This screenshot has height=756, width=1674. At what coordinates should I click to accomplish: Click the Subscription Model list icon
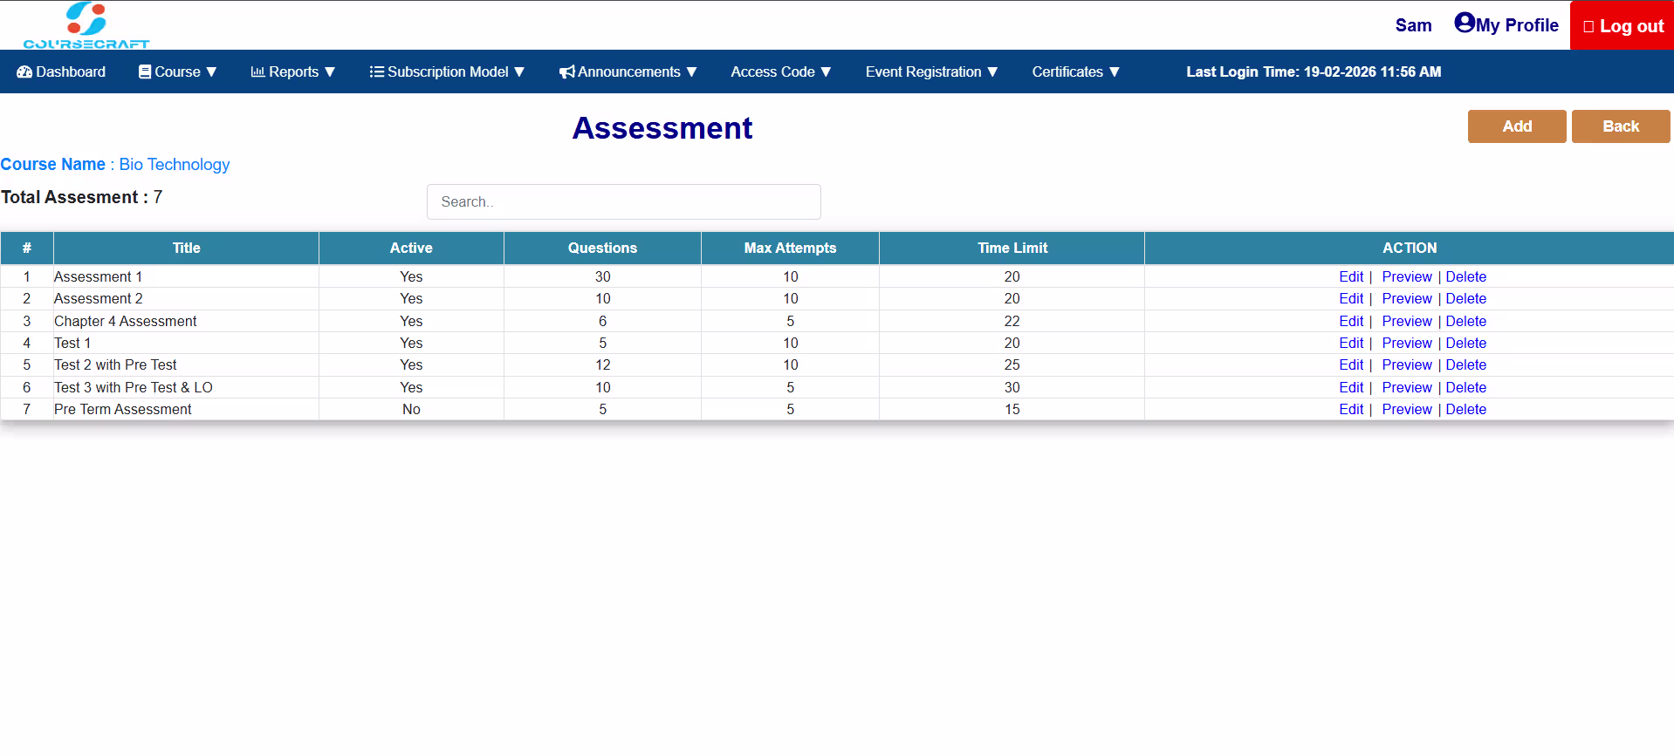click(377, 72)
